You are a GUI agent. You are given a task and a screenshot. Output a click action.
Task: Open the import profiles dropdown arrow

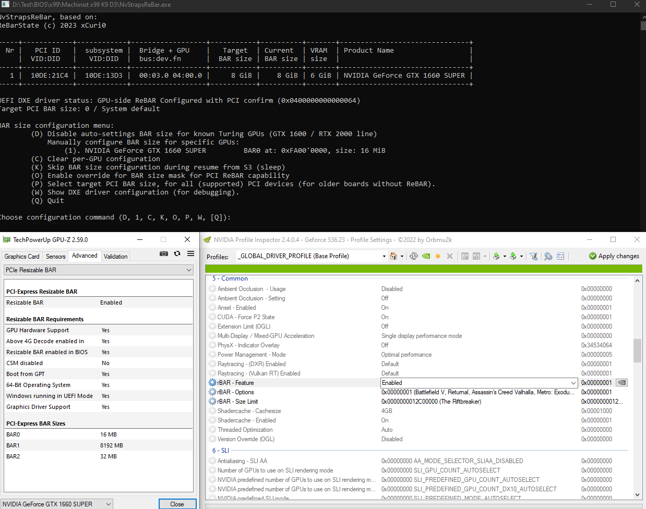point(521,257)
